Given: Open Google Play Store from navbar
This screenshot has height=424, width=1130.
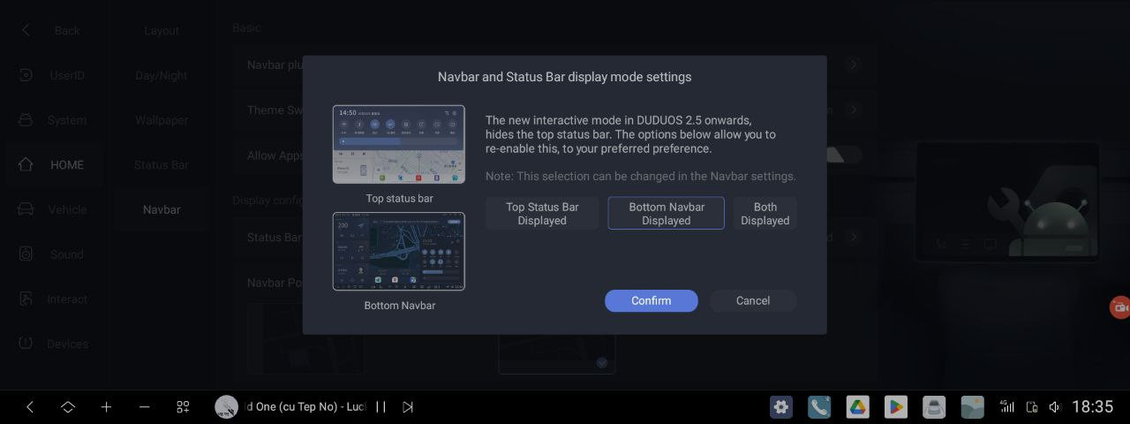Looking at the screenshot, I should pos(895,407).
